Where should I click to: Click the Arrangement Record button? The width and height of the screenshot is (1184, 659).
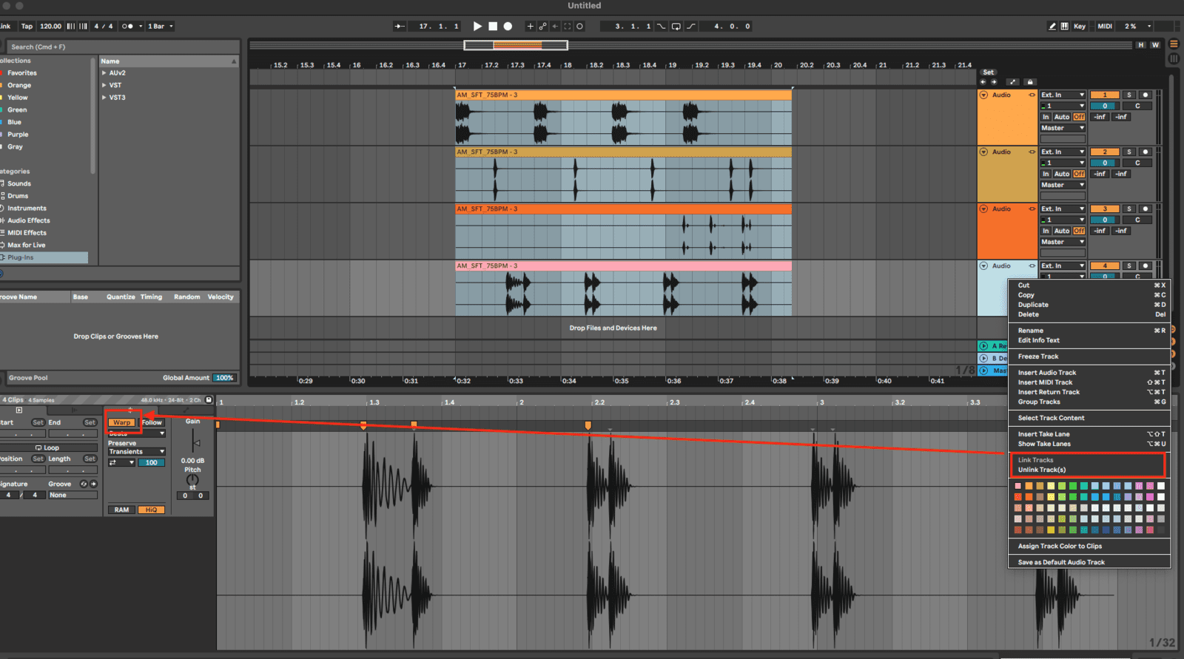click(508, 26)
